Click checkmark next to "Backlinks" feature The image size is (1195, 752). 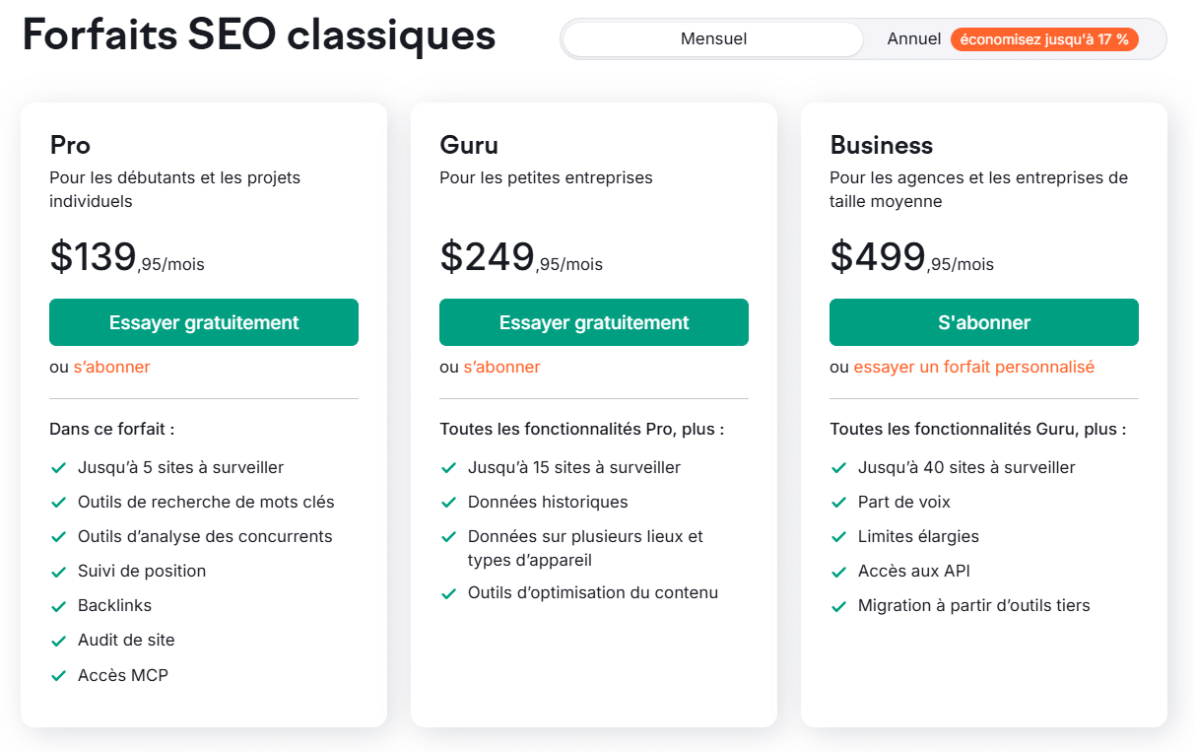(58, 606)
